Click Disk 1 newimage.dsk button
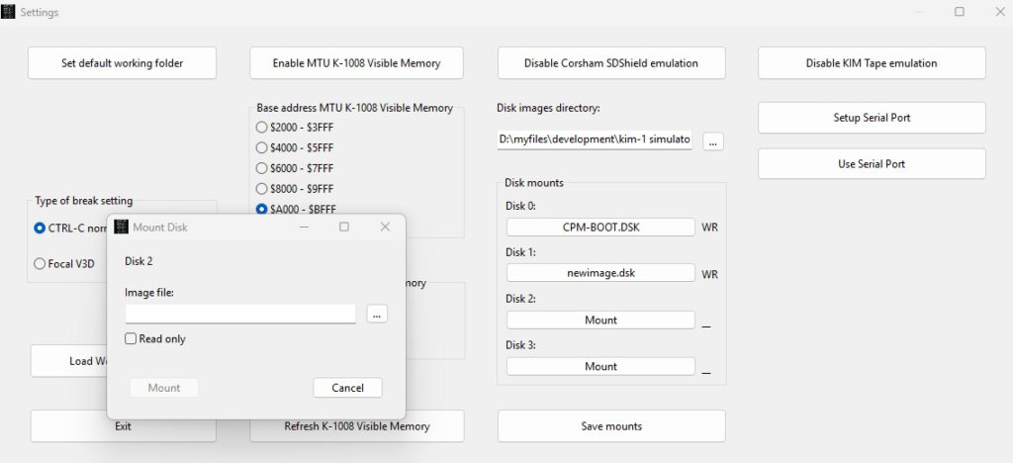This screenshot has width=1013, height=463. point(600,273)
